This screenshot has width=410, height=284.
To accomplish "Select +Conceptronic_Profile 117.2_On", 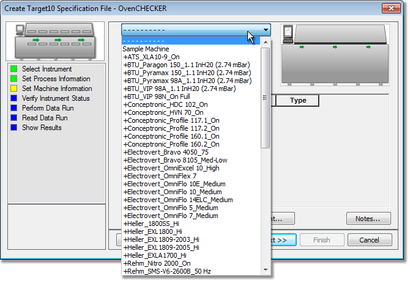I will click(x=191, y=128).
